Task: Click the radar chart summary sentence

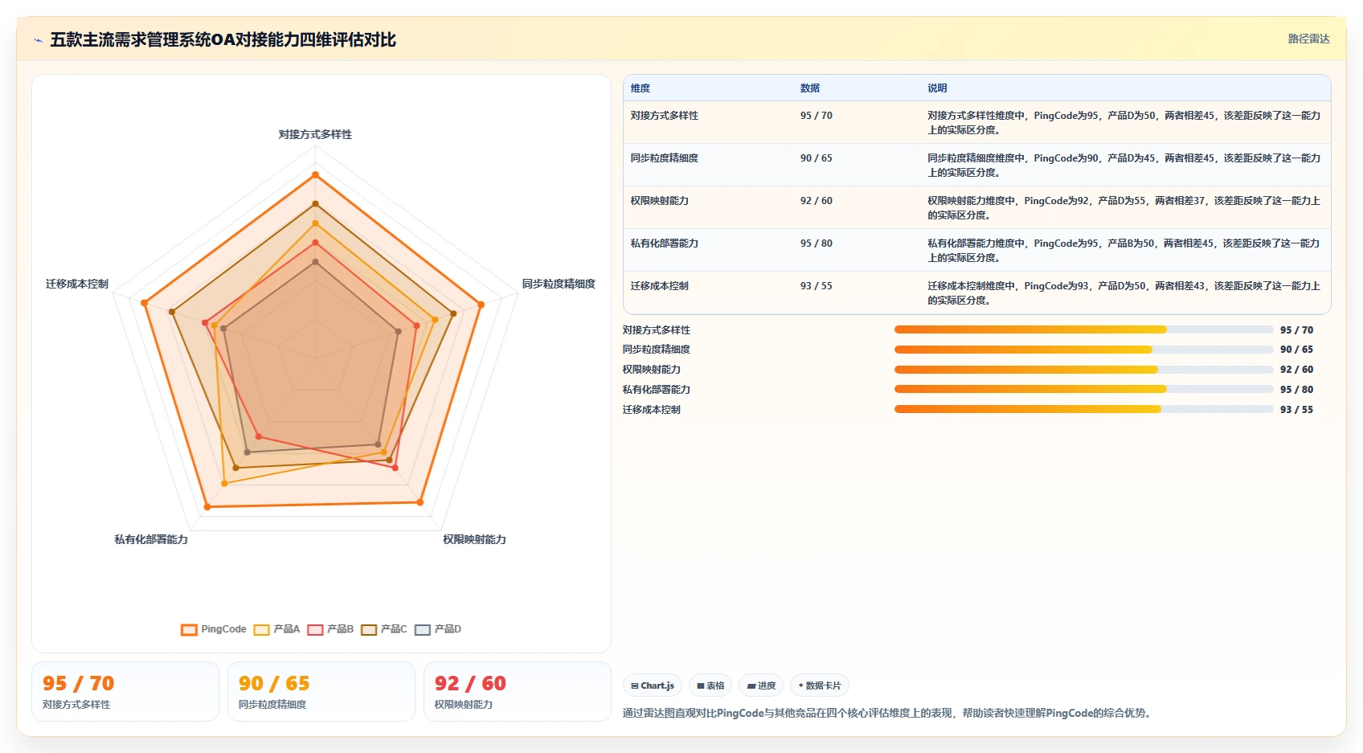Action: tap(889, 713)
